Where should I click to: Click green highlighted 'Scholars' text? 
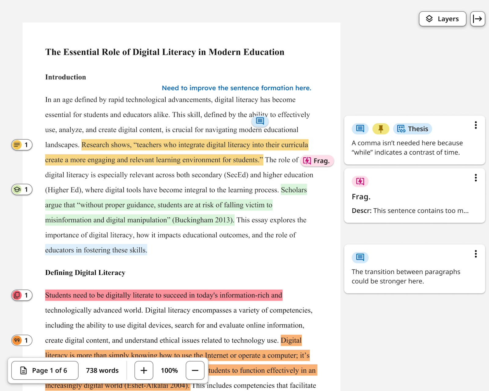click(294, 190)
